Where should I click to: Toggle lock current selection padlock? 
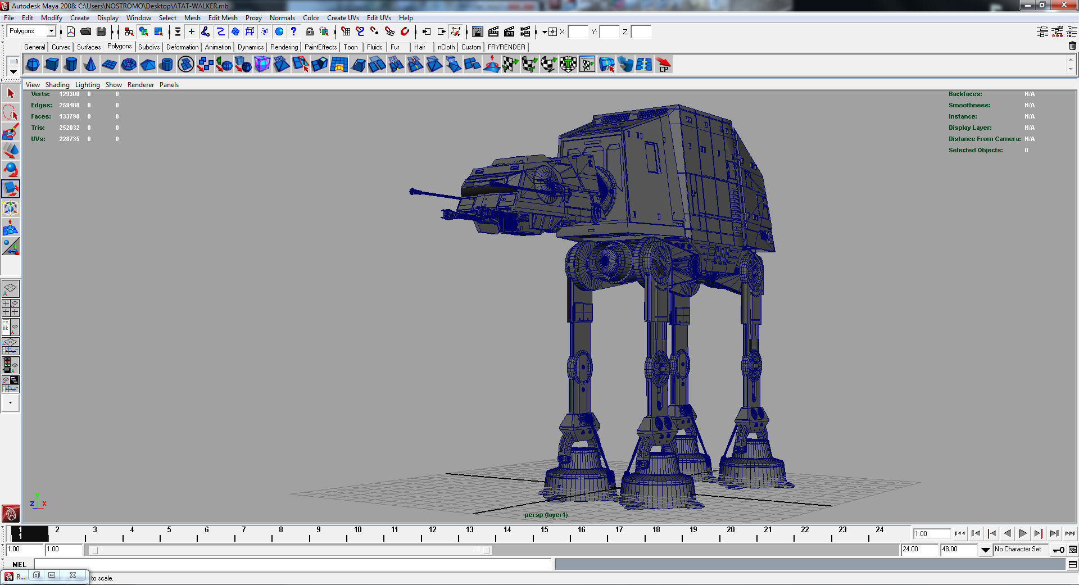click(310, 31)
